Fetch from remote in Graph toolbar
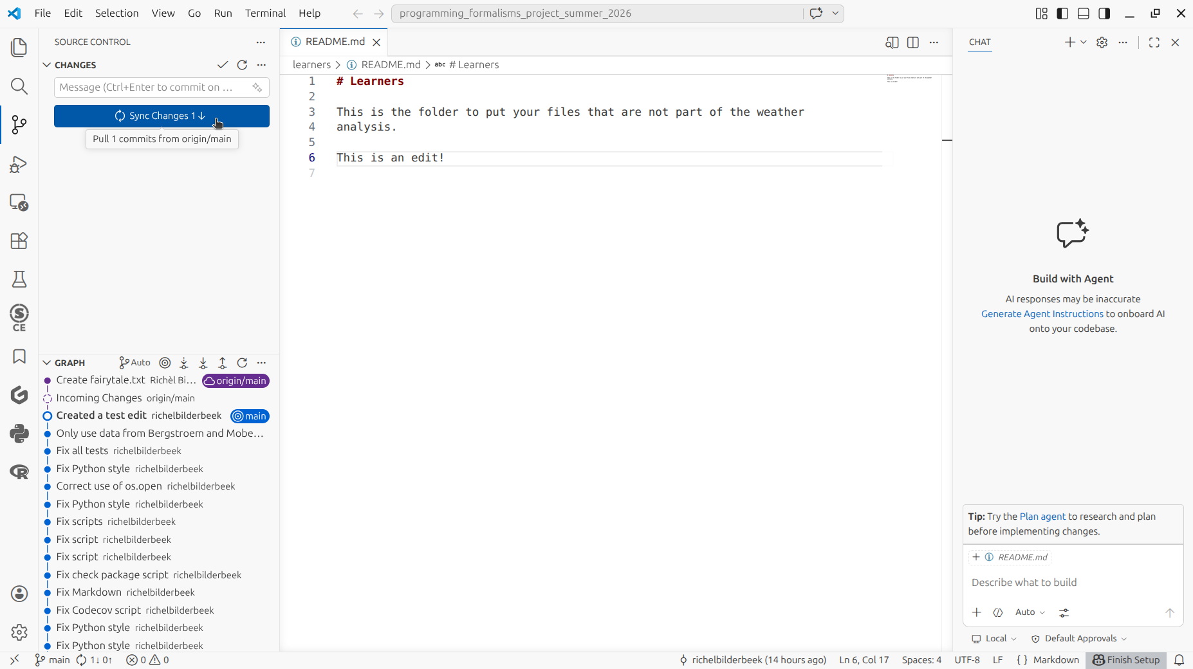Viewport: 1193px width, 669px height. click(x=184, y=363)
